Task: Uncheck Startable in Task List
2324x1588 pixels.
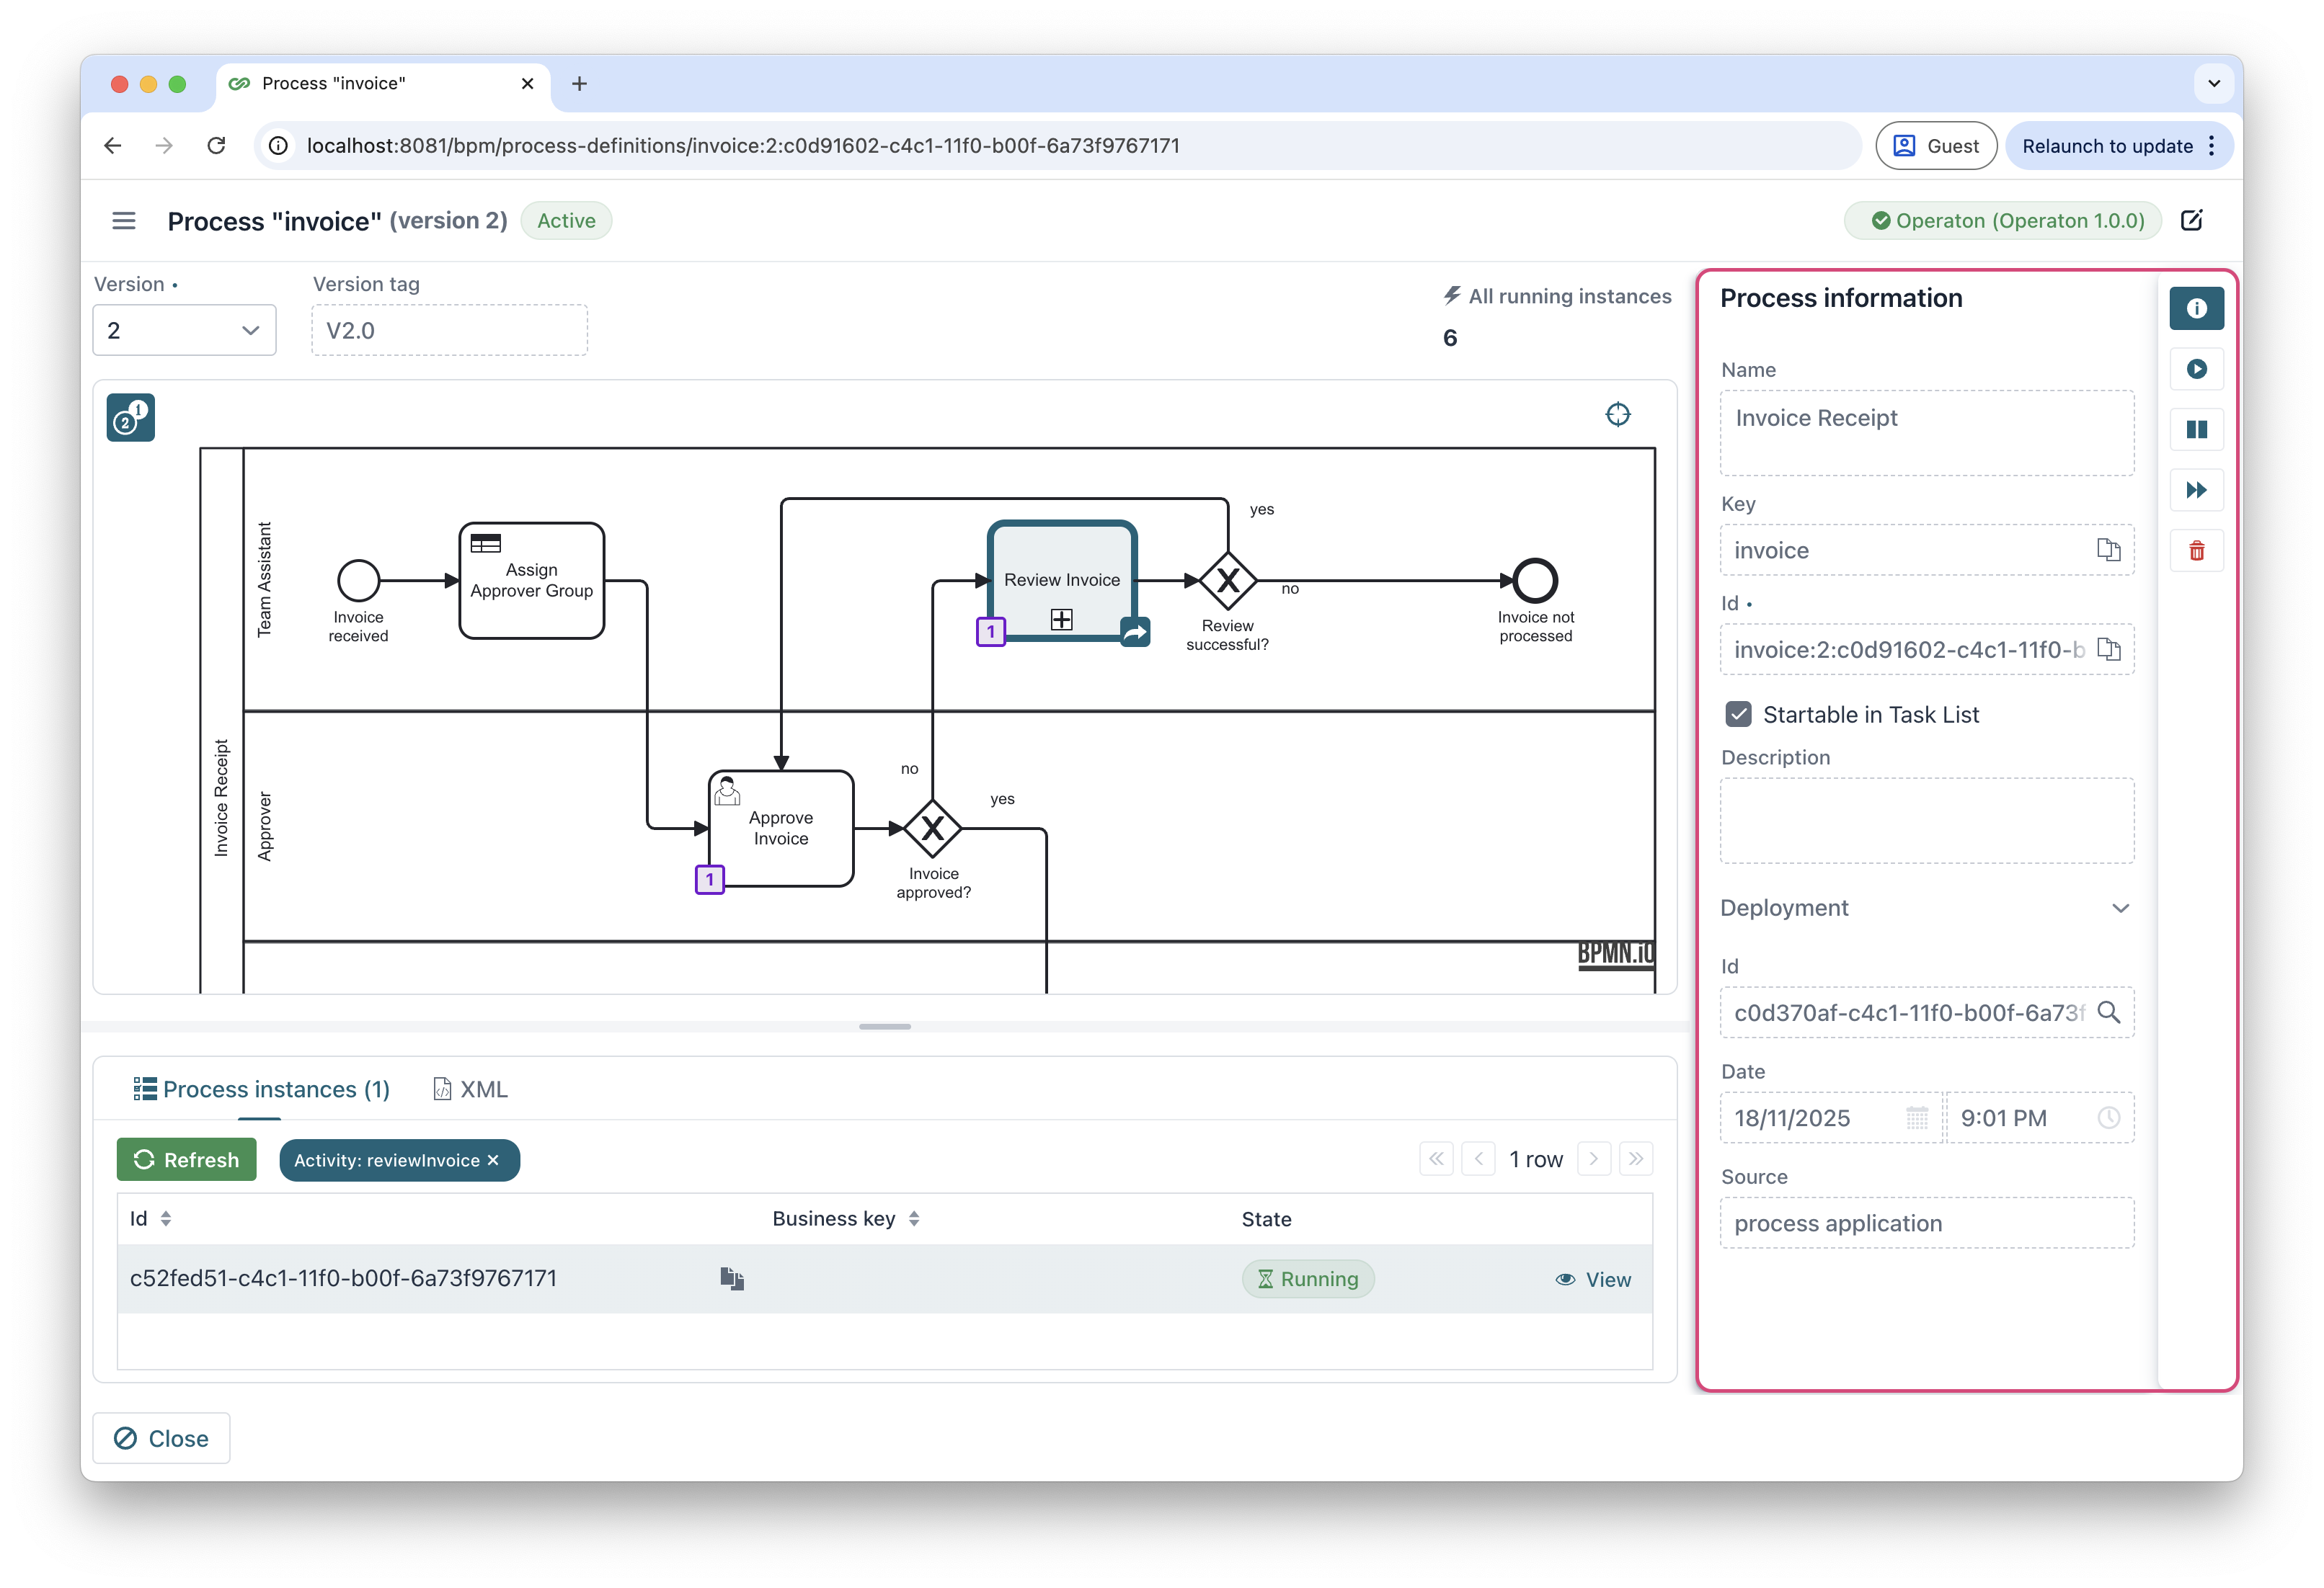Action: [1738, 713]
